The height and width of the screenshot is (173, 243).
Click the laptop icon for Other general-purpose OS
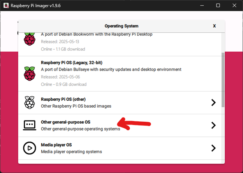point(30,125)
